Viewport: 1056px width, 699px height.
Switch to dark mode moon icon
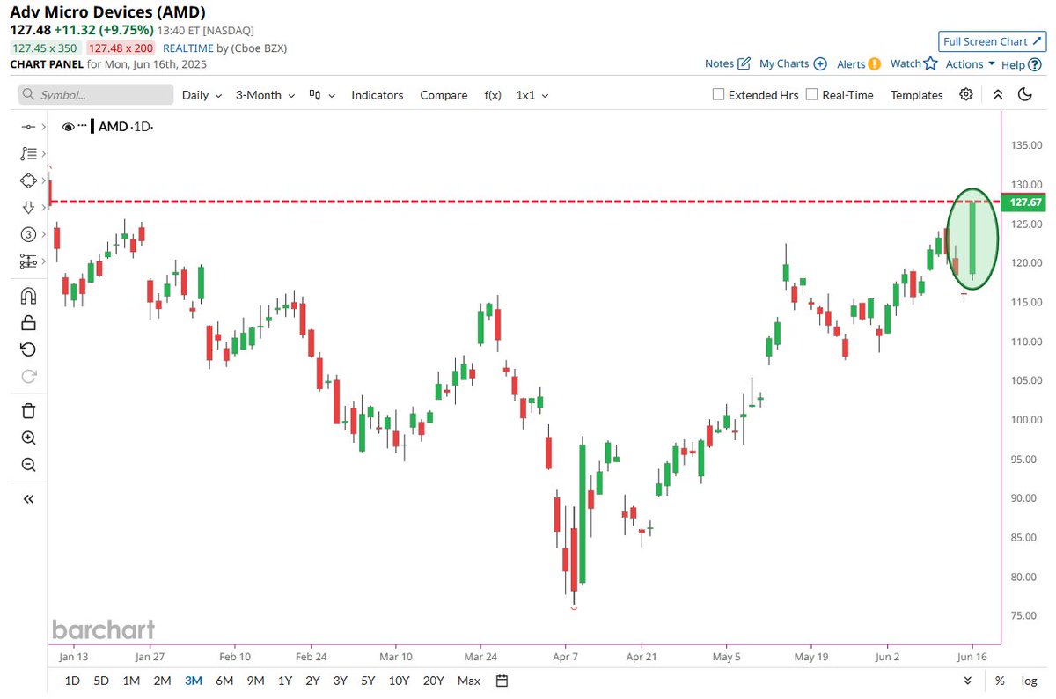1024,95
